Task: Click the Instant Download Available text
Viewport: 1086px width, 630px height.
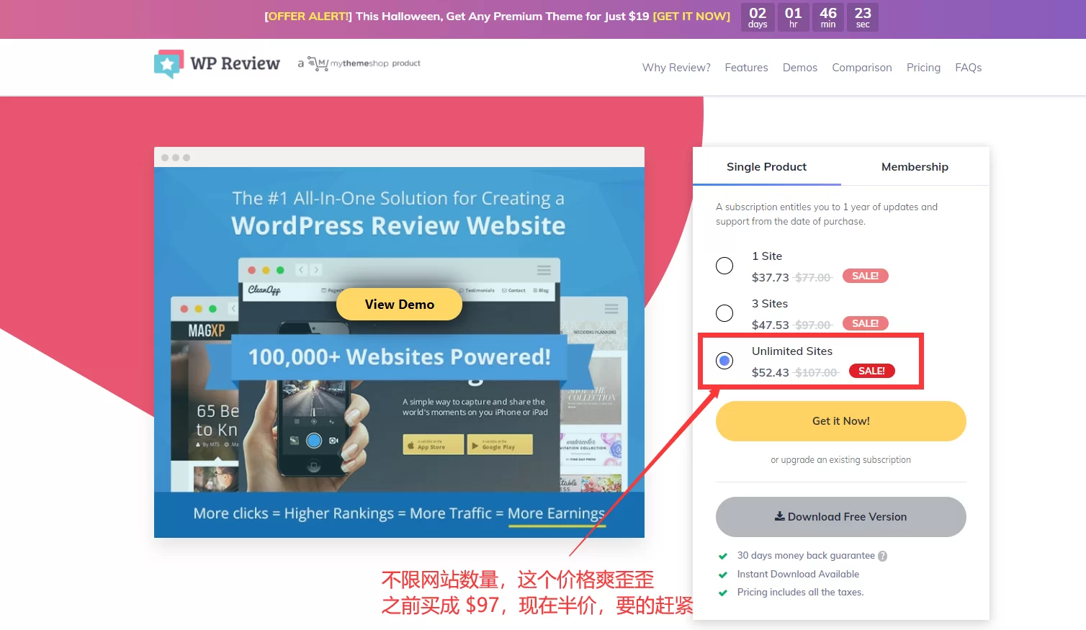Action: pos(798,575)
